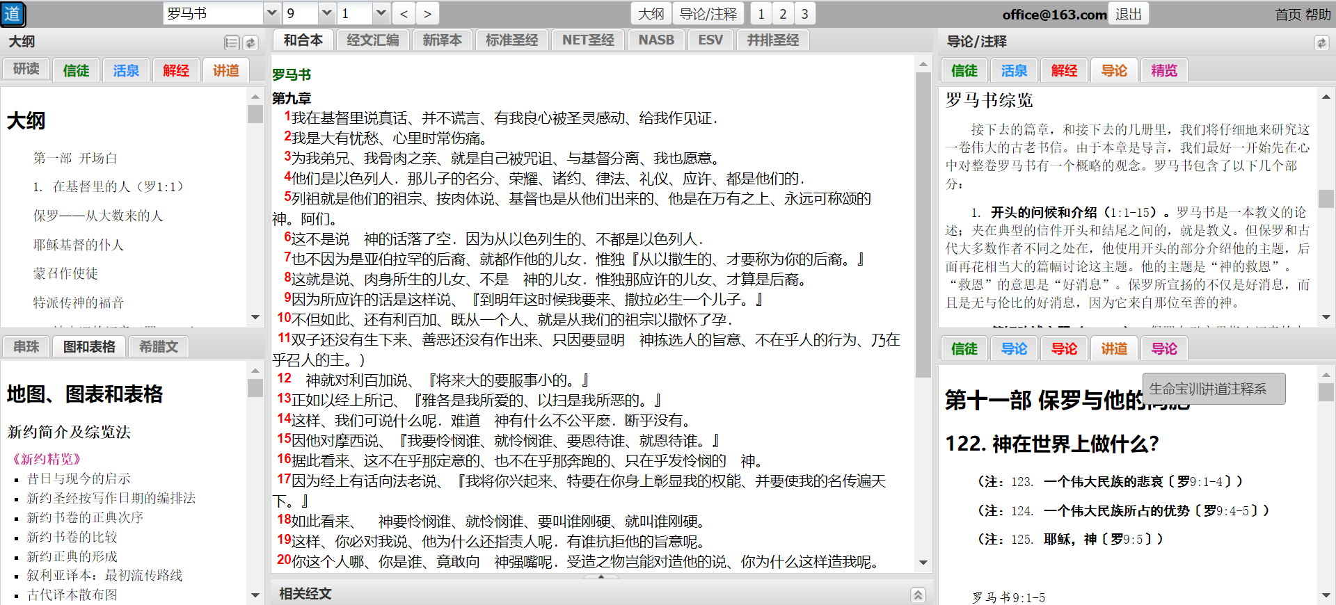Viewport: 1336px width, 605px height.
Task: Click the swap icon in 导论/注释 header
Action: (1321, 43)
